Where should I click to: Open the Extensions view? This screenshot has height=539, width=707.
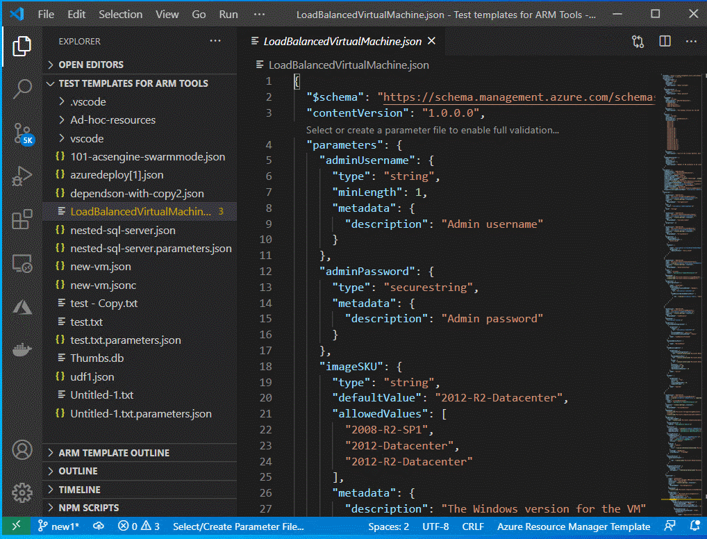coord(22,219)
